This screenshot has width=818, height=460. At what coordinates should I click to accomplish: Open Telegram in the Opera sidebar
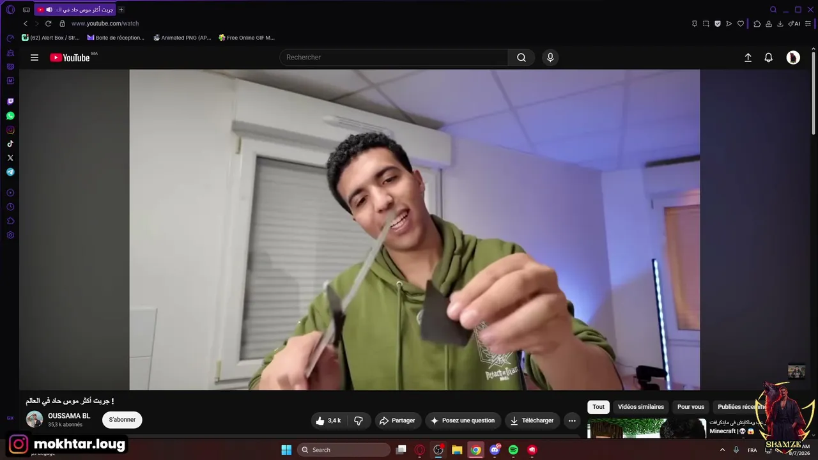tap(10, 172)
